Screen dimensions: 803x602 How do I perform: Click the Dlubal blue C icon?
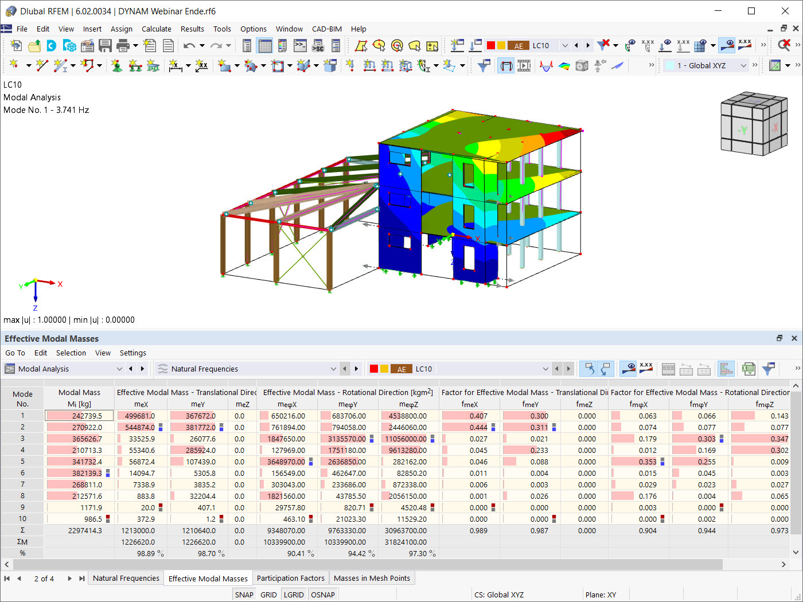(x=52, y=46)
